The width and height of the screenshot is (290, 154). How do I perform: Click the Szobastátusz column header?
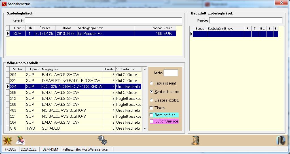tap(128, 69)
